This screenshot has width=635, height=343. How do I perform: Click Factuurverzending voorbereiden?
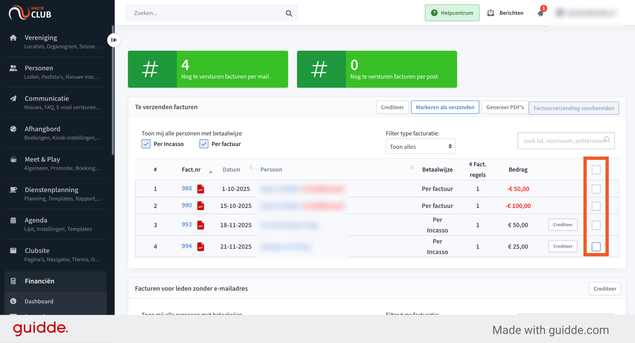click(574, 108)
